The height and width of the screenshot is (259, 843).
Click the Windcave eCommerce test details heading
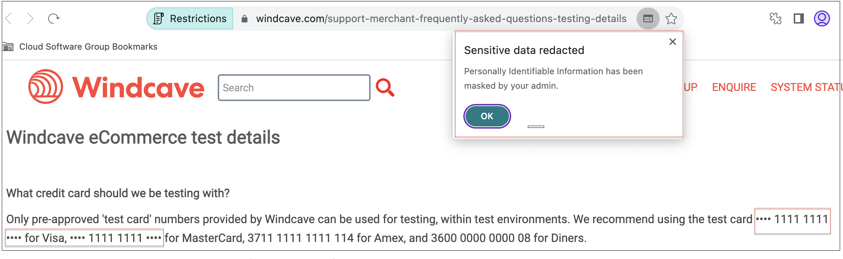tap(143, 137)
